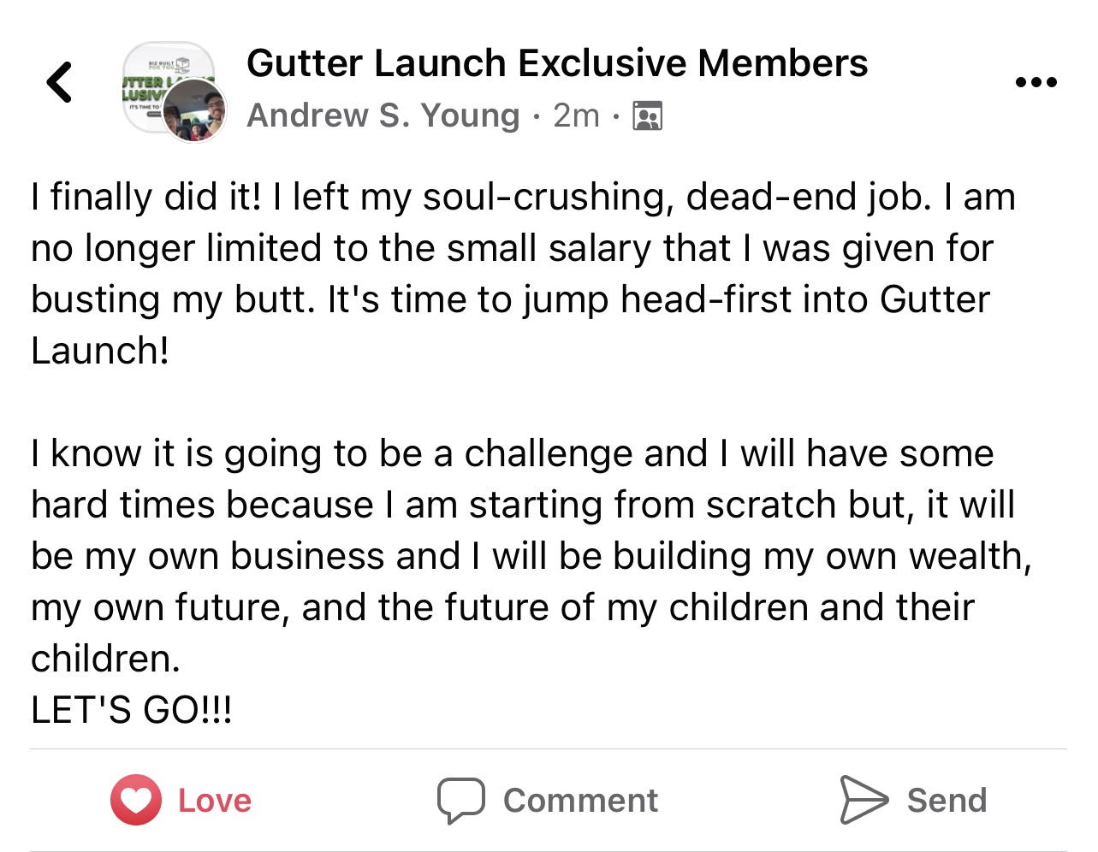Tap the comment speech bubble icon

pyautogui.click(x=461, y=800)
